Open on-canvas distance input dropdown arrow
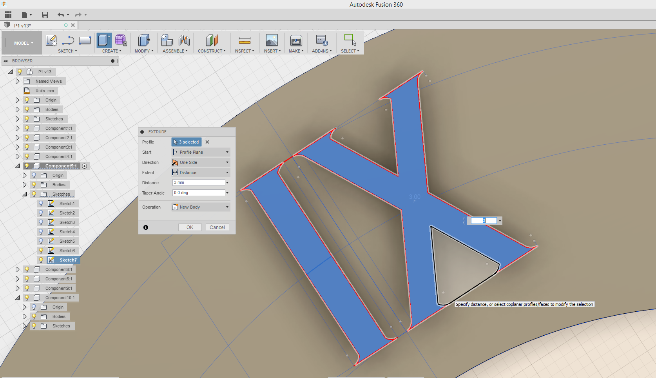Image resolution: width=656 pixels, height=378 pixels. pyautogui.click(x=500, y=221)
